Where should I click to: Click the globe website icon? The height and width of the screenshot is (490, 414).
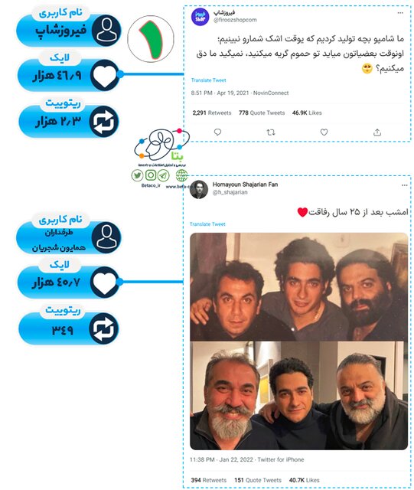pos(181,175)
